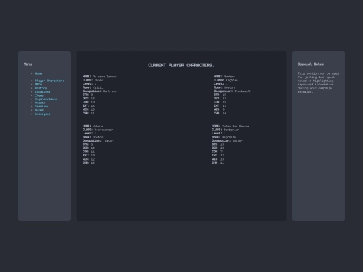Click the "Hunter" character name

tap(229, 77)
